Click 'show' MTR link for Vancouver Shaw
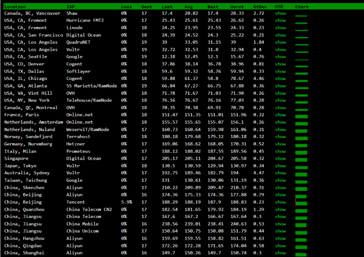 click(x=280, y=13)
